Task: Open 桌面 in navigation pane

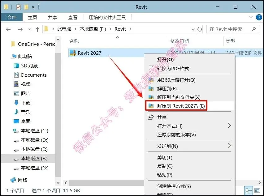Action: [x=22, y=121]
